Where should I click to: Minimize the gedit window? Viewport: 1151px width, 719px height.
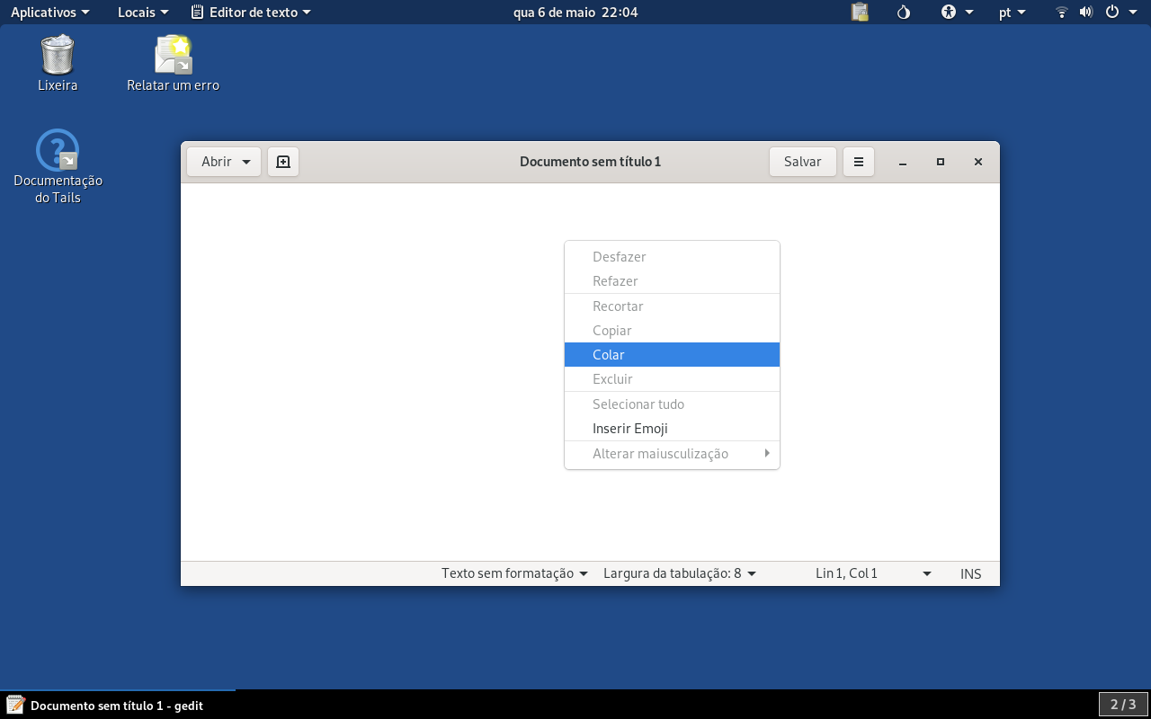(903, 162)
